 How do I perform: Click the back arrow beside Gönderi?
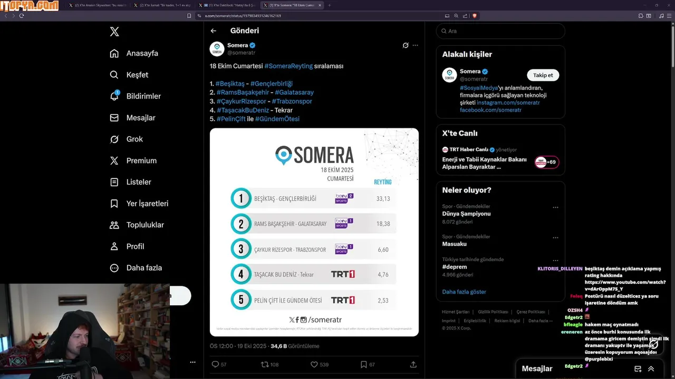pyautogui.click(x=214, y=31)
